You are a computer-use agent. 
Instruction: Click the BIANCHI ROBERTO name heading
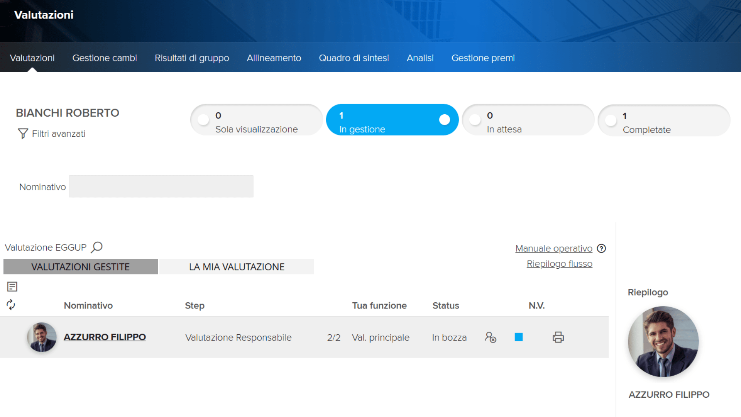[68, 113]
